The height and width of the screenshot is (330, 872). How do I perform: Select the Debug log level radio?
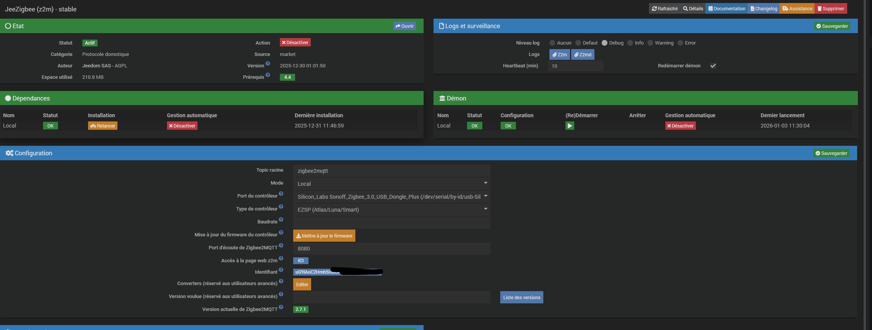pos(604,43)
